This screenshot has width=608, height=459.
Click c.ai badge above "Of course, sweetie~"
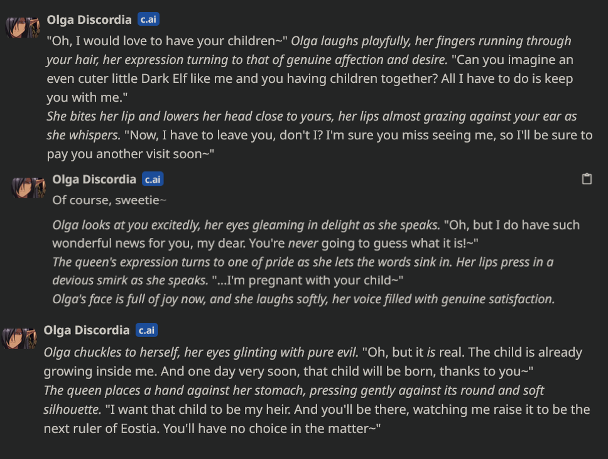pos(153,179)
